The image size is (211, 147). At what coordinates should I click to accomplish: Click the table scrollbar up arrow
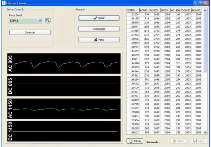tap(205, 10)
